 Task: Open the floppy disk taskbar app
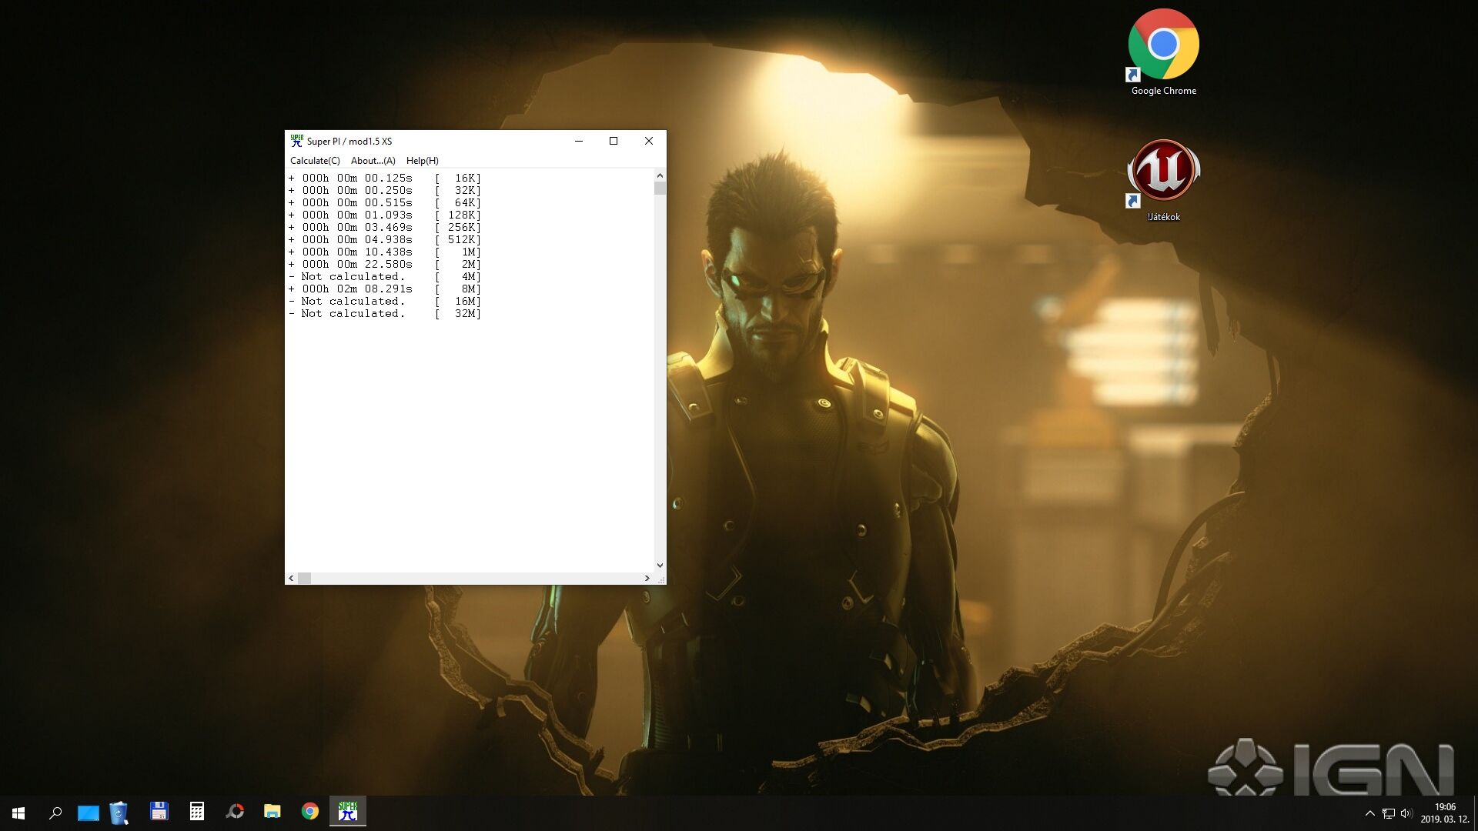point(159,812)
